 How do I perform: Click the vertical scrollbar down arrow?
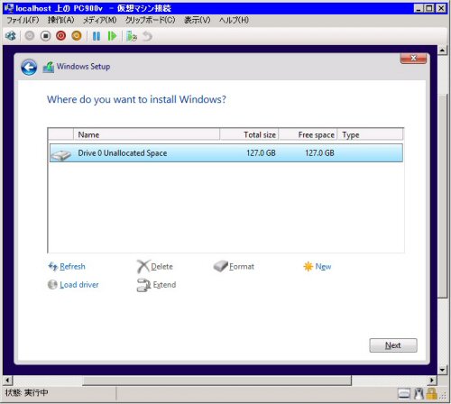442,370
